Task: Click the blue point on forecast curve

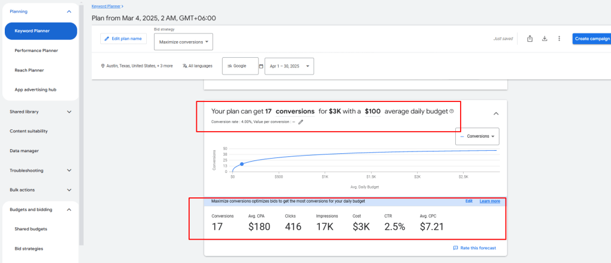Action: pyautogui.click(x=242, y=164)
